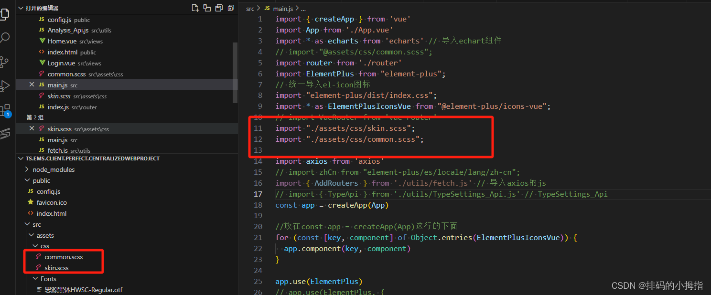Close all editors in the group
Screen dimensions: 711x295
click(231, 7)
